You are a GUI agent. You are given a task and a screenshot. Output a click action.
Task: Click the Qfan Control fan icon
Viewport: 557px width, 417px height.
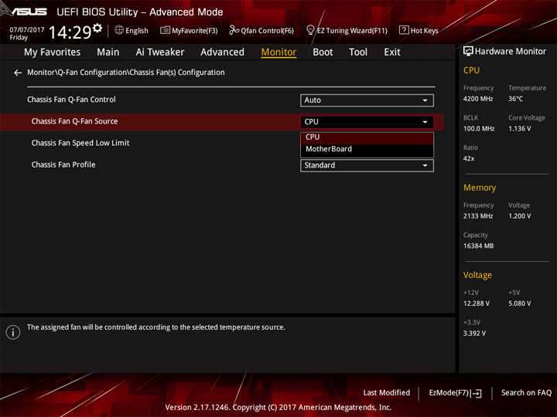234,30
